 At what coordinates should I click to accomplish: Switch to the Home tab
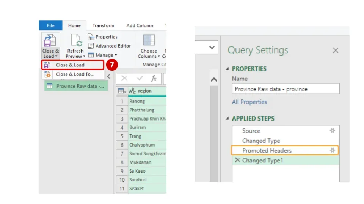click(x=74, y=25)
